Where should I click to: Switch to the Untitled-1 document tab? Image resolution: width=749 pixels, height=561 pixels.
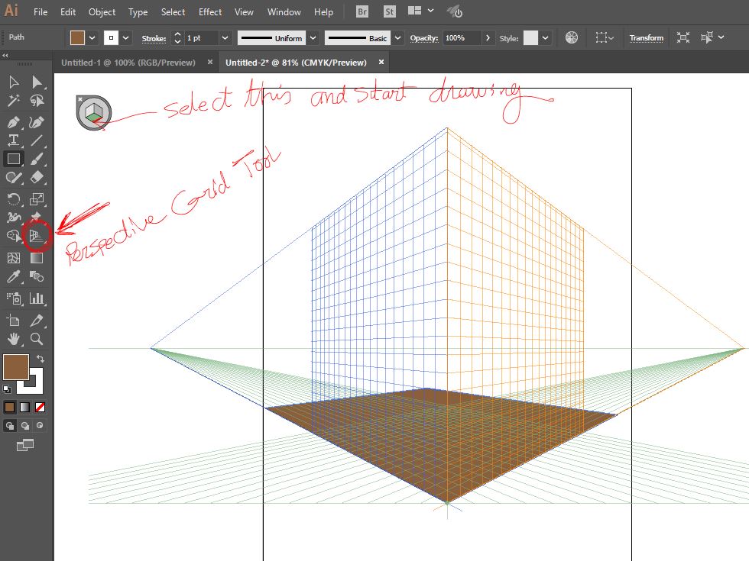pos(128,62)
